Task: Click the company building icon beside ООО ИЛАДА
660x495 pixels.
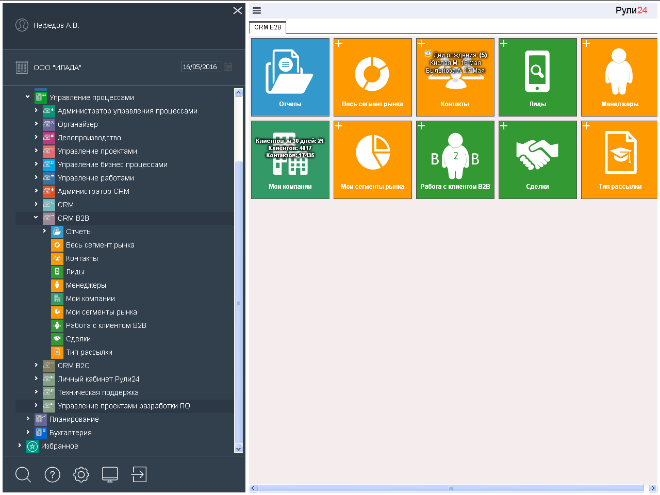Action: tap(22, 67)
